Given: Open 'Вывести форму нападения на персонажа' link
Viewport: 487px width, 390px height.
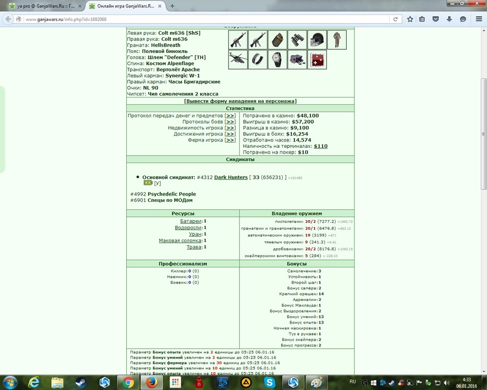Looking at the screenshot, I should click(x=240, y=101).
